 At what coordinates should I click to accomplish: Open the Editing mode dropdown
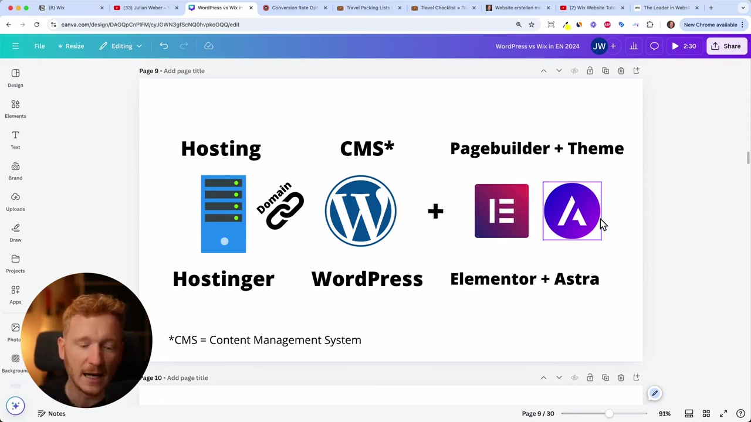[x=121, y=46]
